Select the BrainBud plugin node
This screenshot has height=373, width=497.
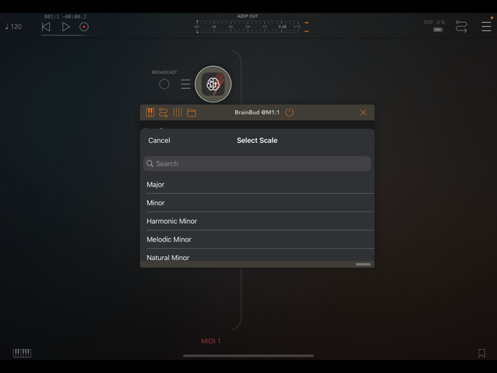coord(213,84)
